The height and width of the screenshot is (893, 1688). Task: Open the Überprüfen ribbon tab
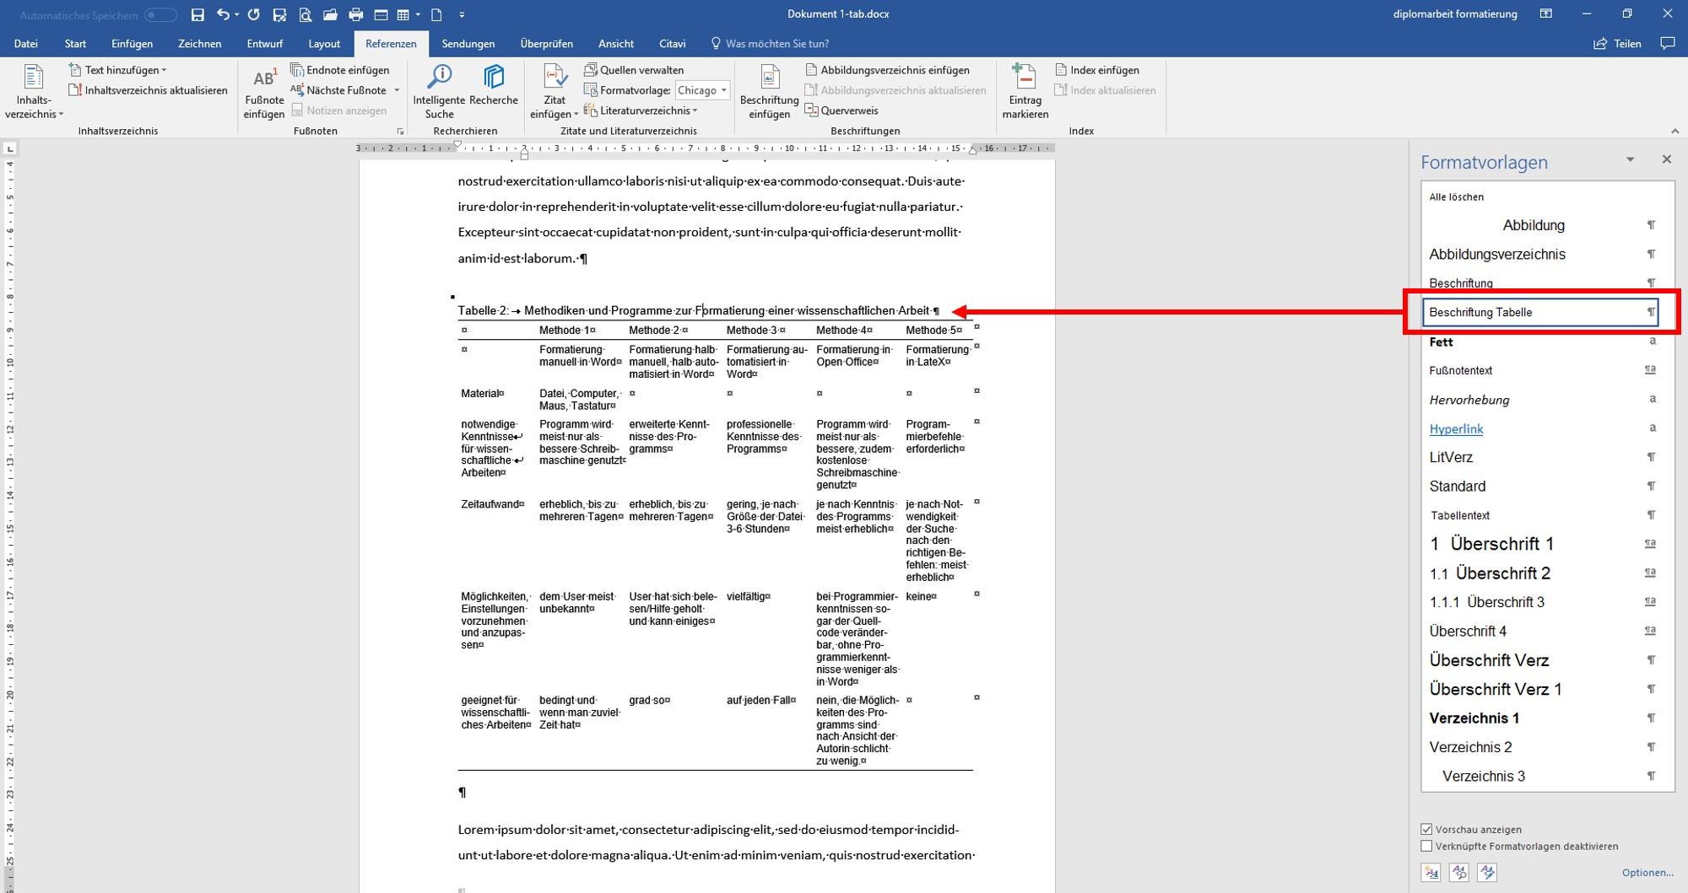(546, 44)
